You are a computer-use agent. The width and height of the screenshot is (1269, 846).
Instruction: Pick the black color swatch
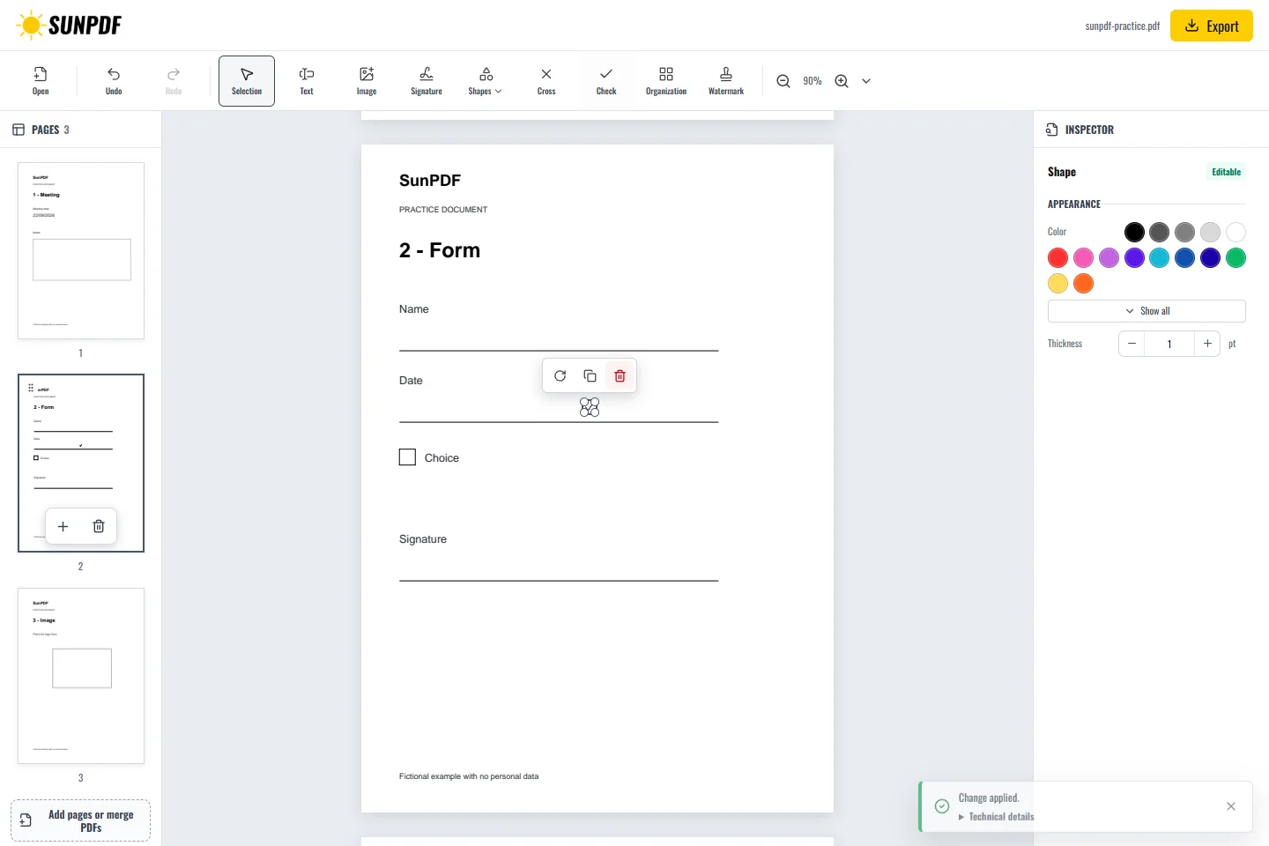1135,232
